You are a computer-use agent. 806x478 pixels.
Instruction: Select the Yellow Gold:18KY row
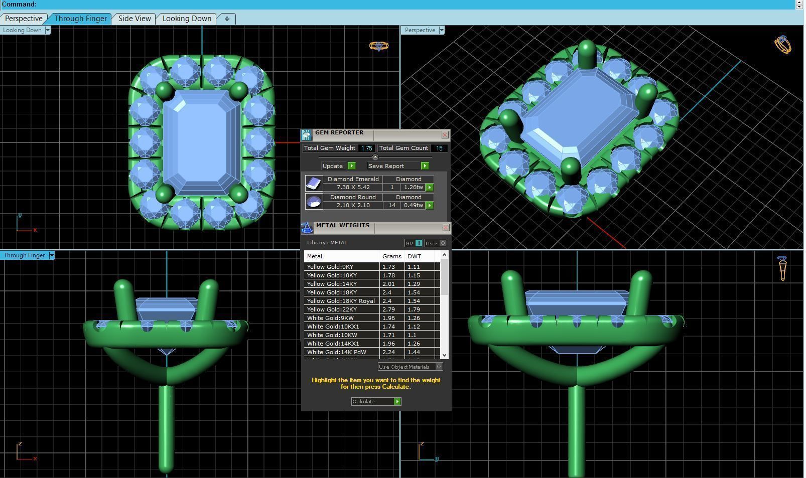pyautogui.click(x=372, y=292)
